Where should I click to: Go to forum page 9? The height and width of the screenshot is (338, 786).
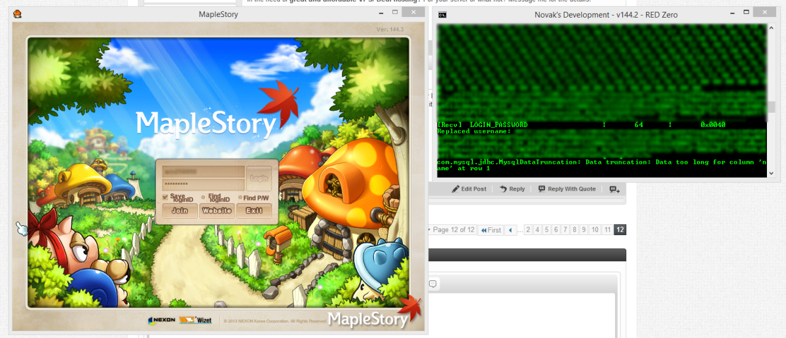click(584, 230)
